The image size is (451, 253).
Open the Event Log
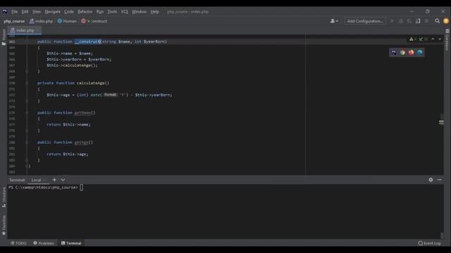click(429, 243)
